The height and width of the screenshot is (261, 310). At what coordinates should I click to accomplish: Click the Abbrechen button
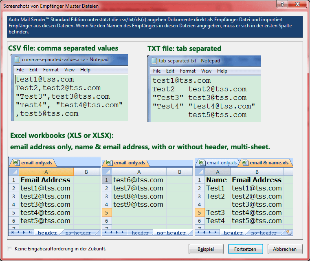285,249
